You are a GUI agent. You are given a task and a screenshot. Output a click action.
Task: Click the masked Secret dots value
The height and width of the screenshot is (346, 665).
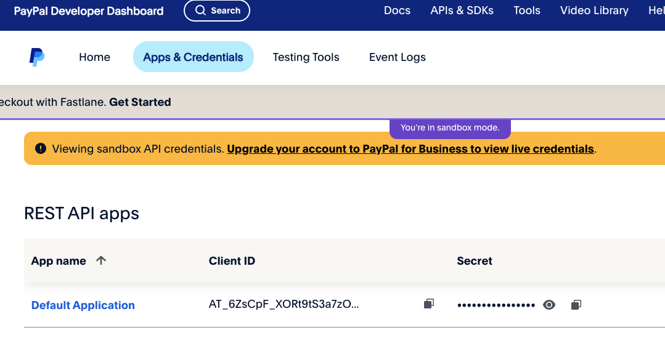[496, 305]
